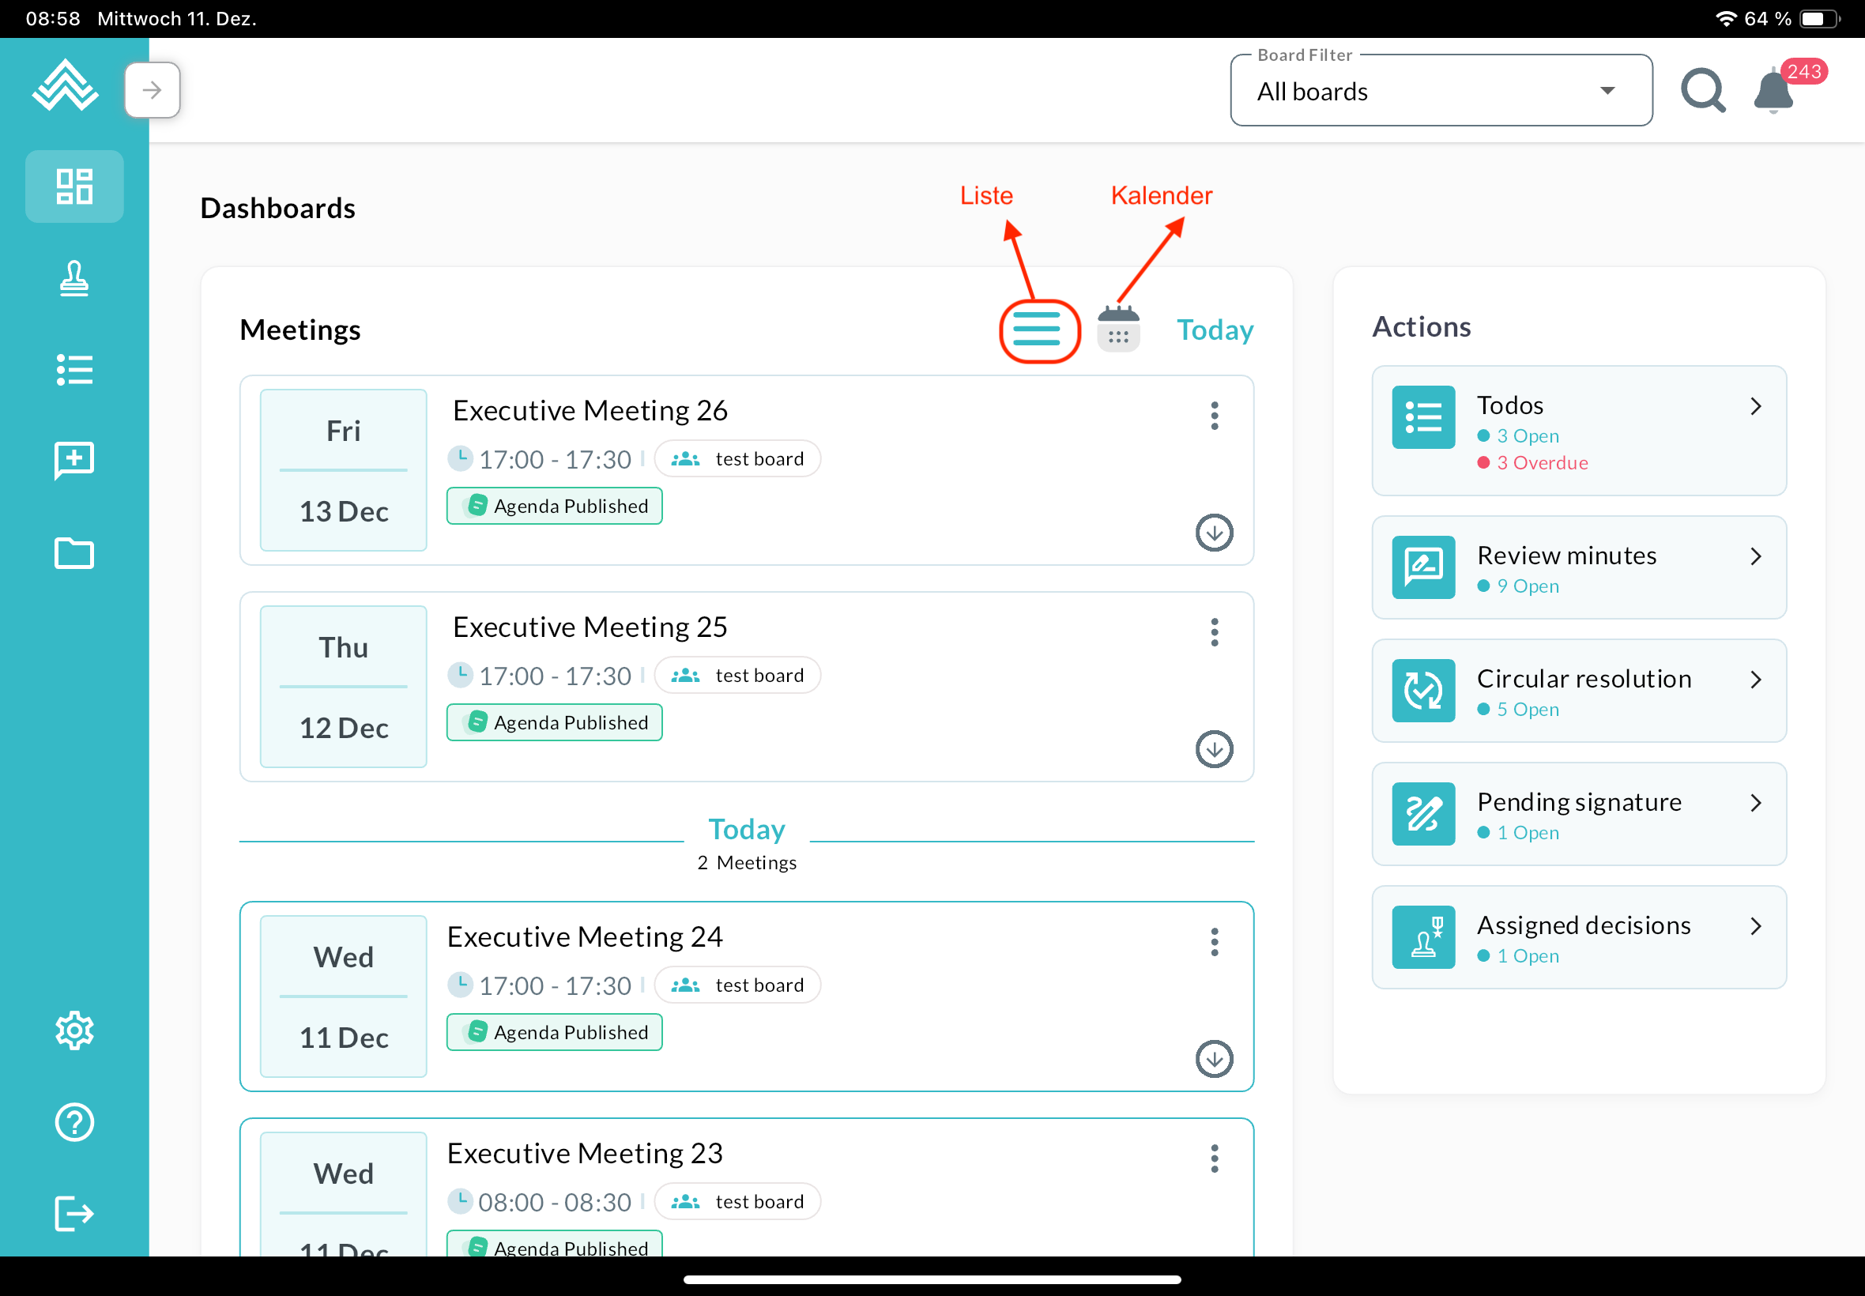
Task: Open the Circular resolution action card
Action: [x=1578, y=691]
